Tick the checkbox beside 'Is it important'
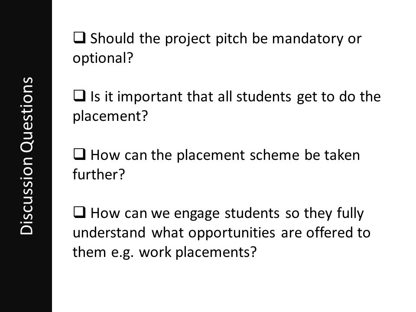This screenshot has width=416, height=312. 79,96
